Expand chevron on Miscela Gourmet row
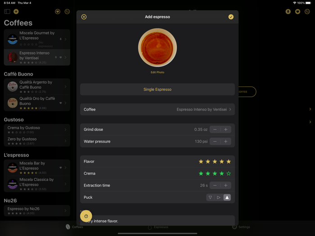 [66, 39]
